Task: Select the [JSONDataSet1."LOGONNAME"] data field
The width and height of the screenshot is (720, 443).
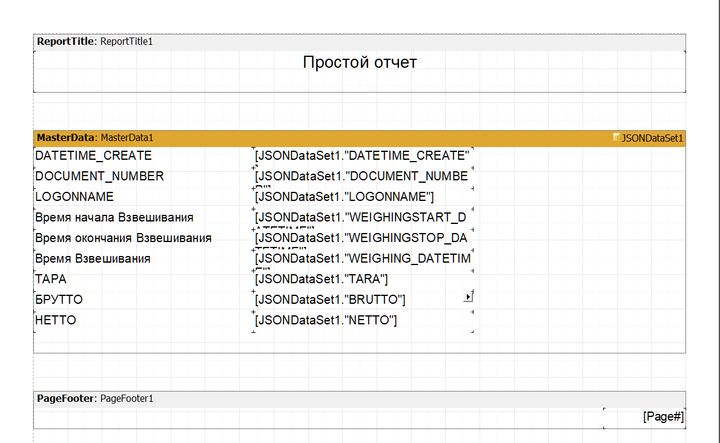Action: click(x=344, y=197)
